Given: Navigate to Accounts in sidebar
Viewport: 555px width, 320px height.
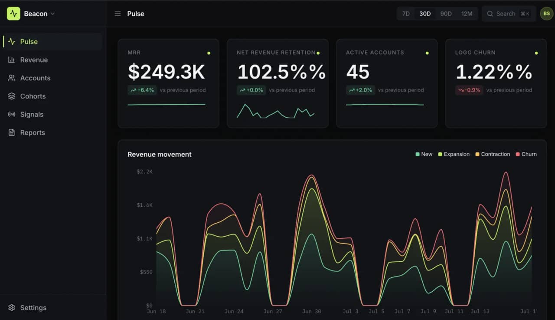Looking at the screenshot, I should (52, 78).
